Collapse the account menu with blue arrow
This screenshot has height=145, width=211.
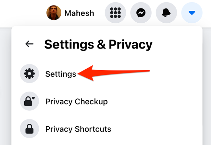pyautogui.click(x=192, y=13)
